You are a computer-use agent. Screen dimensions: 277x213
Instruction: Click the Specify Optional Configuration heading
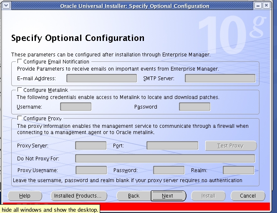click(x=78, y=38)
